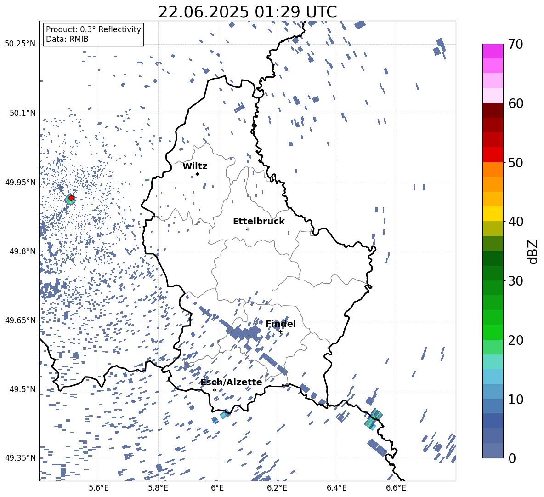
Task: Click the dBZ colorbar axis label
Action: pyautogui.click(x=533, y=251)
